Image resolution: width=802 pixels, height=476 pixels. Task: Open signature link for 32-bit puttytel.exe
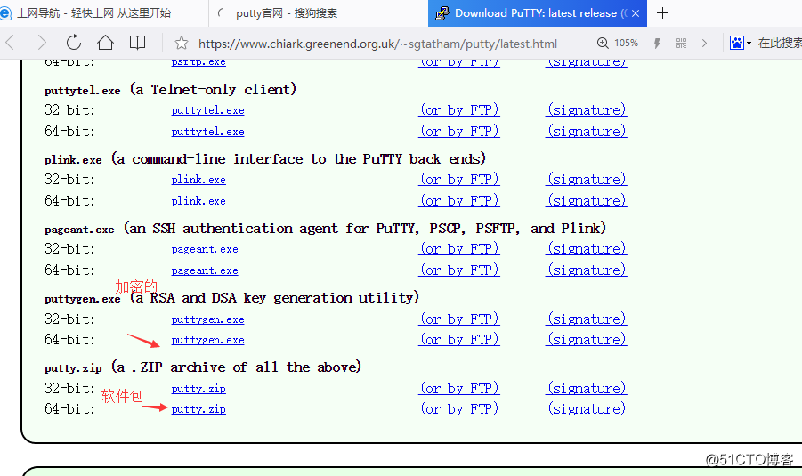click(587, 110)
